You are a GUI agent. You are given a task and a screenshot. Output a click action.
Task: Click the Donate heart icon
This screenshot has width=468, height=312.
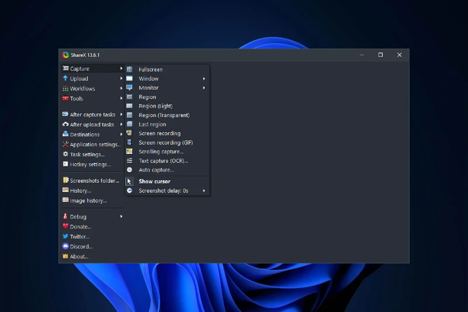(66, 227)
